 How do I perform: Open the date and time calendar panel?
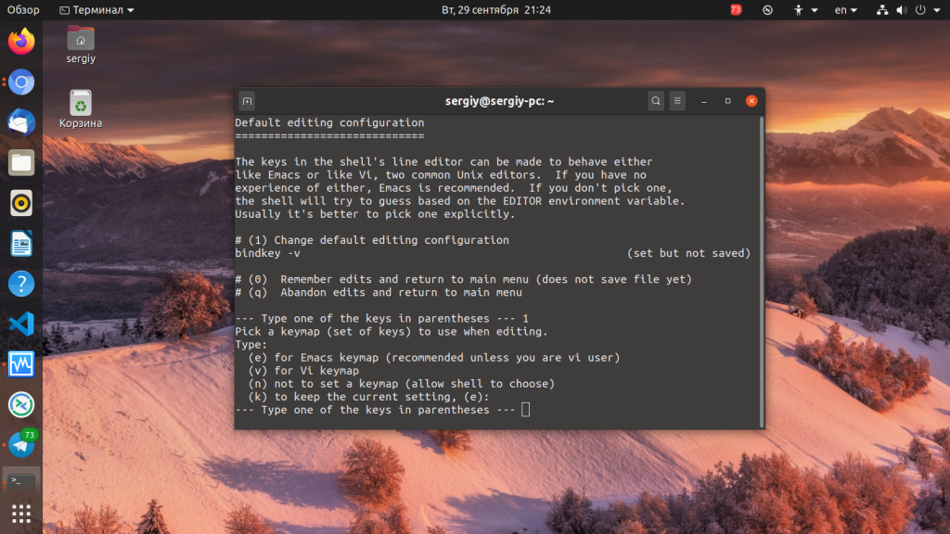[x=496, y=10]
